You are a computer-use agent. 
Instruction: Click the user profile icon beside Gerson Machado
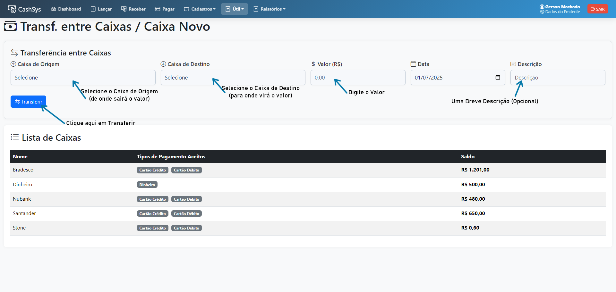click(542, 7)
